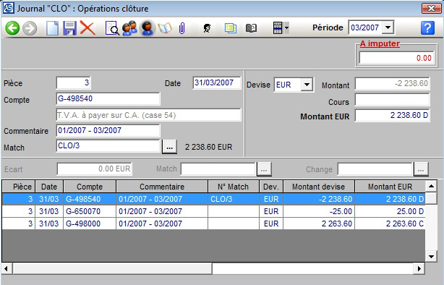Sort by the Compte column header
The image size is (444, 285).
pyautogui.click(x=90, y=187)
